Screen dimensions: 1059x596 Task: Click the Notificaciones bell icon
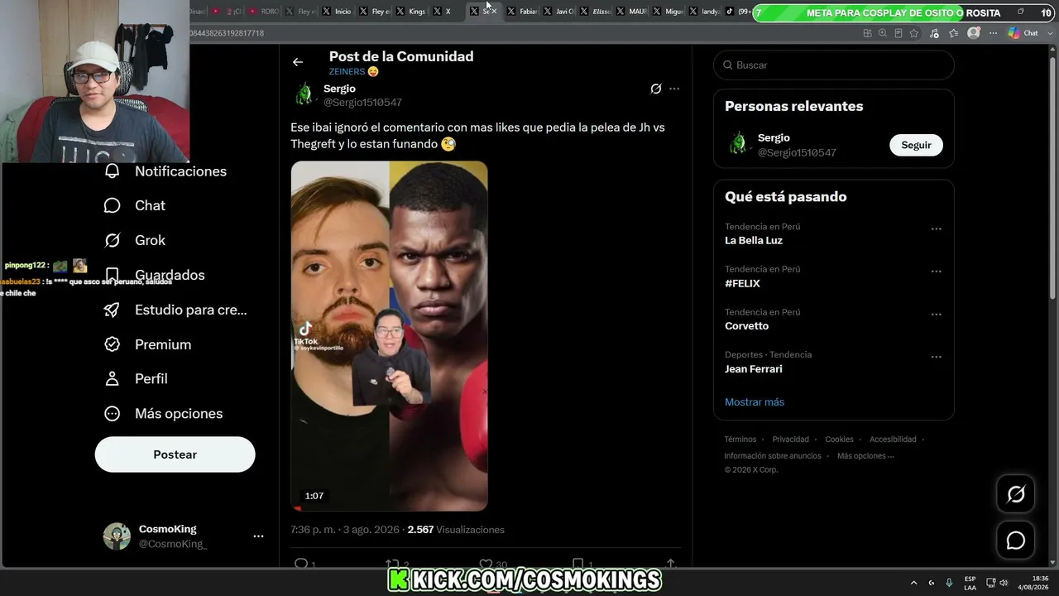point(113,171)
